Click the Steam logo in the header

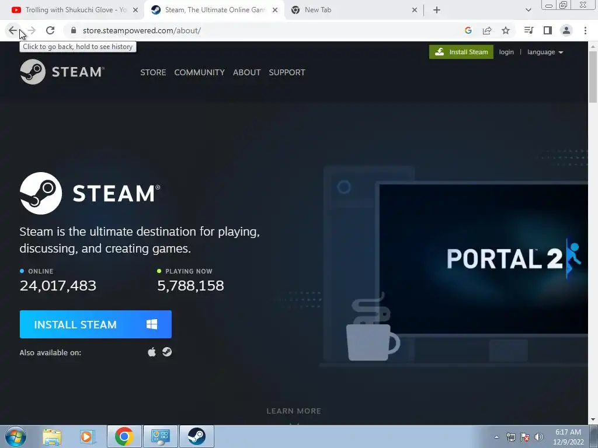click(62, 72)
